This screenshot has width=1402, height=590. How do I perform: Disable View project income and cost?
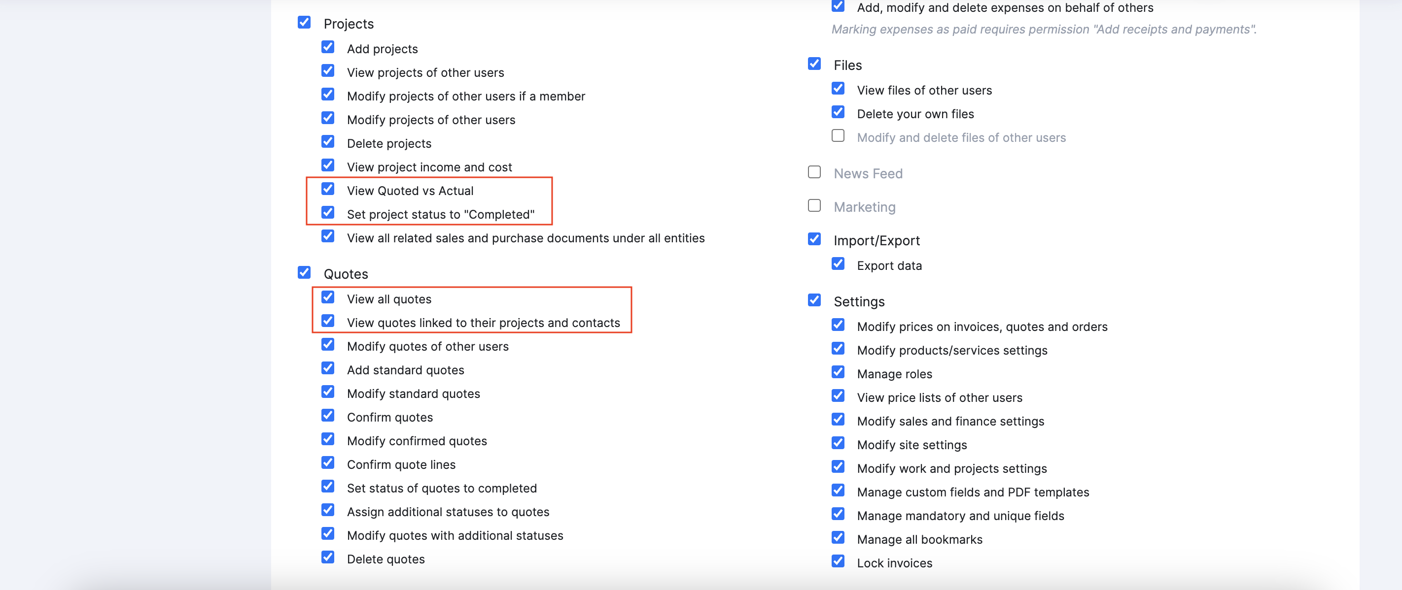point(328,165)
